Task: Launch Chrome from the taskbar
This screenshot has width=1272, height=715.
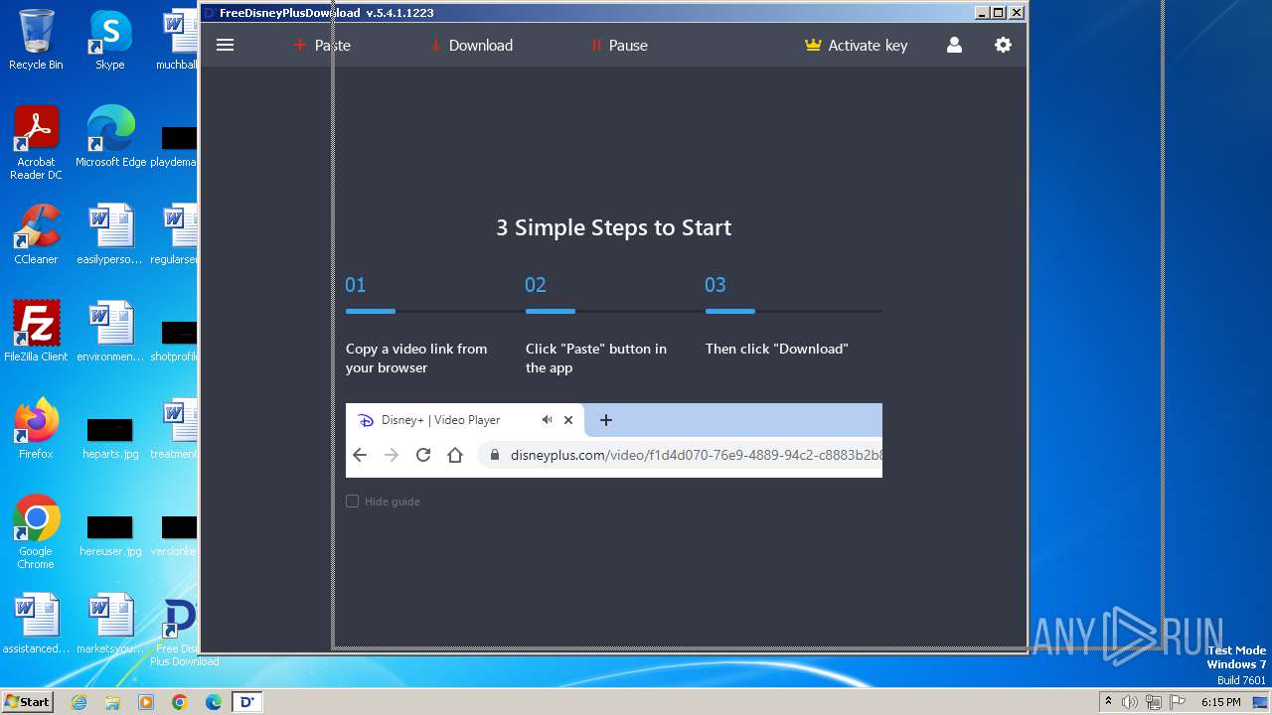Action: click(x=179, y=702)
